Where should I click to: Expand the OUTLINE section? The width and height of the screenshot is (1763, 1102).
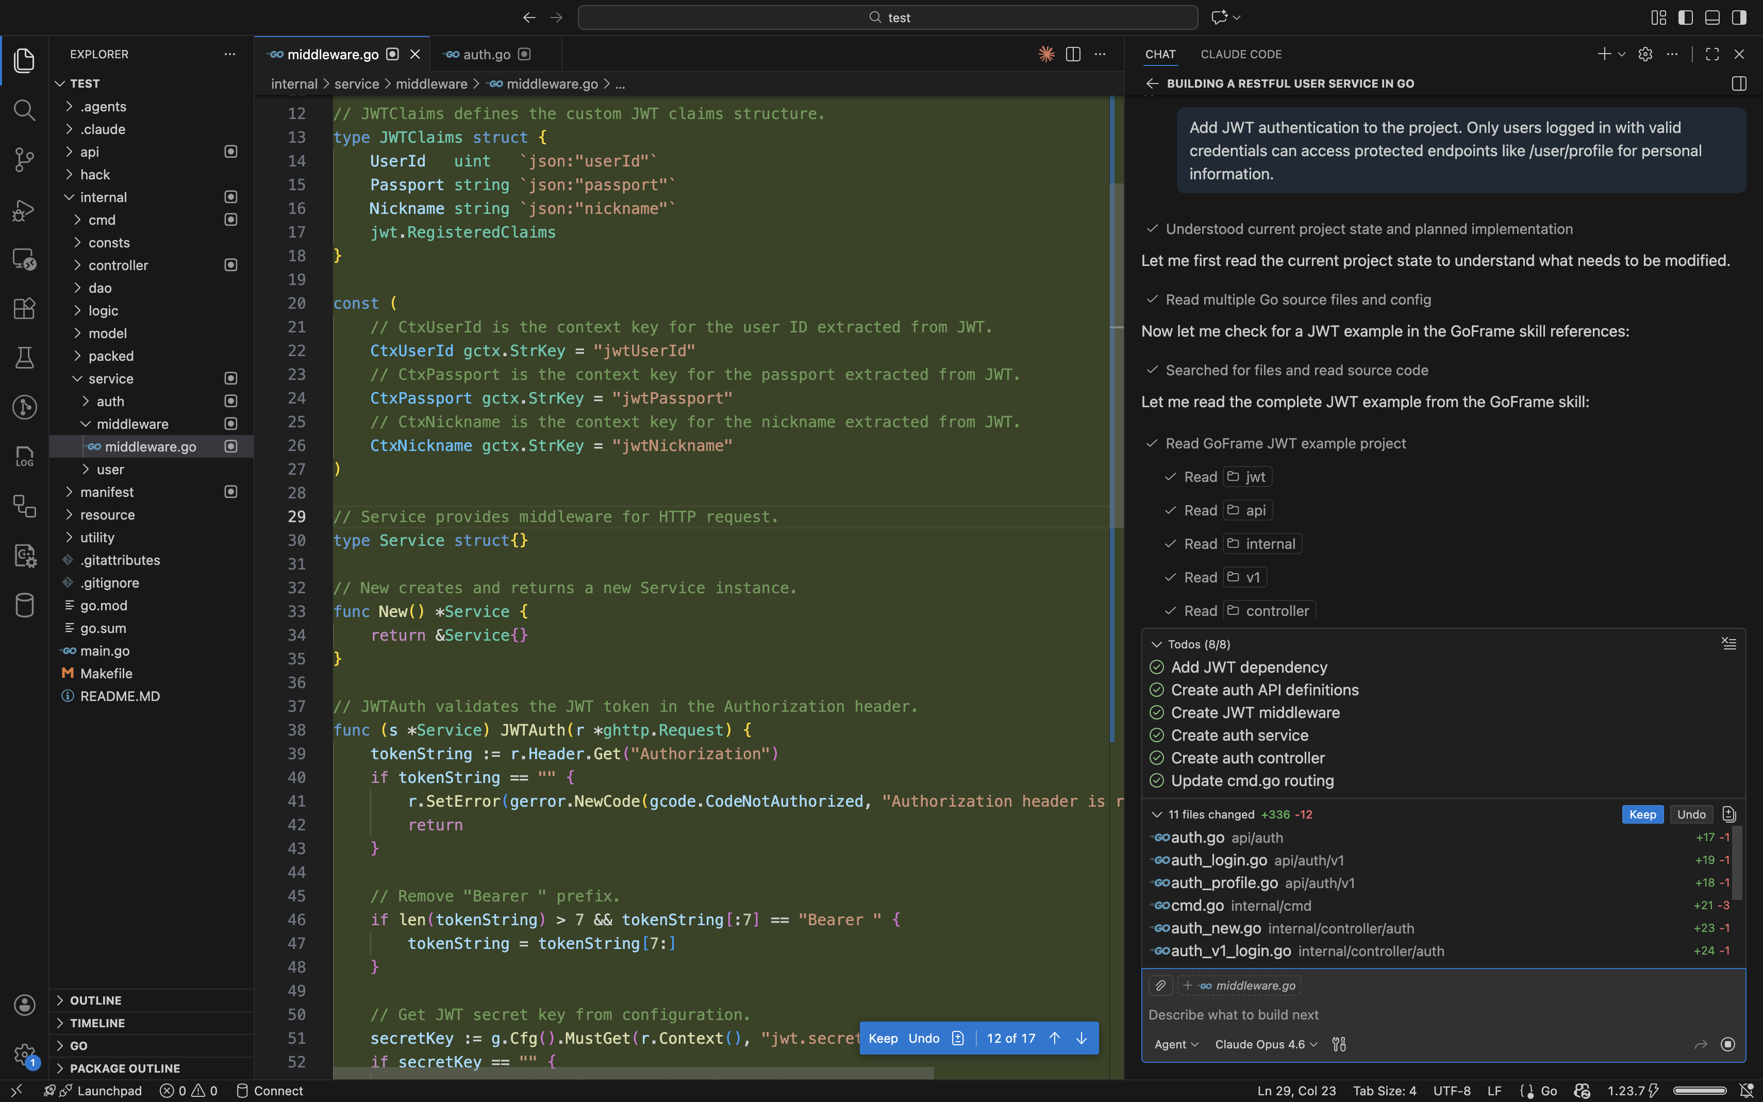[x=151, y=1000]
